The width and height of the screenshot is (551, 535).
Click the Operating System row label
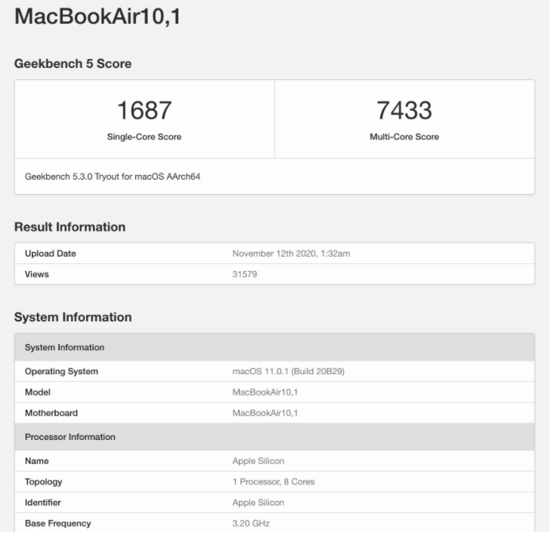(61, 371)
